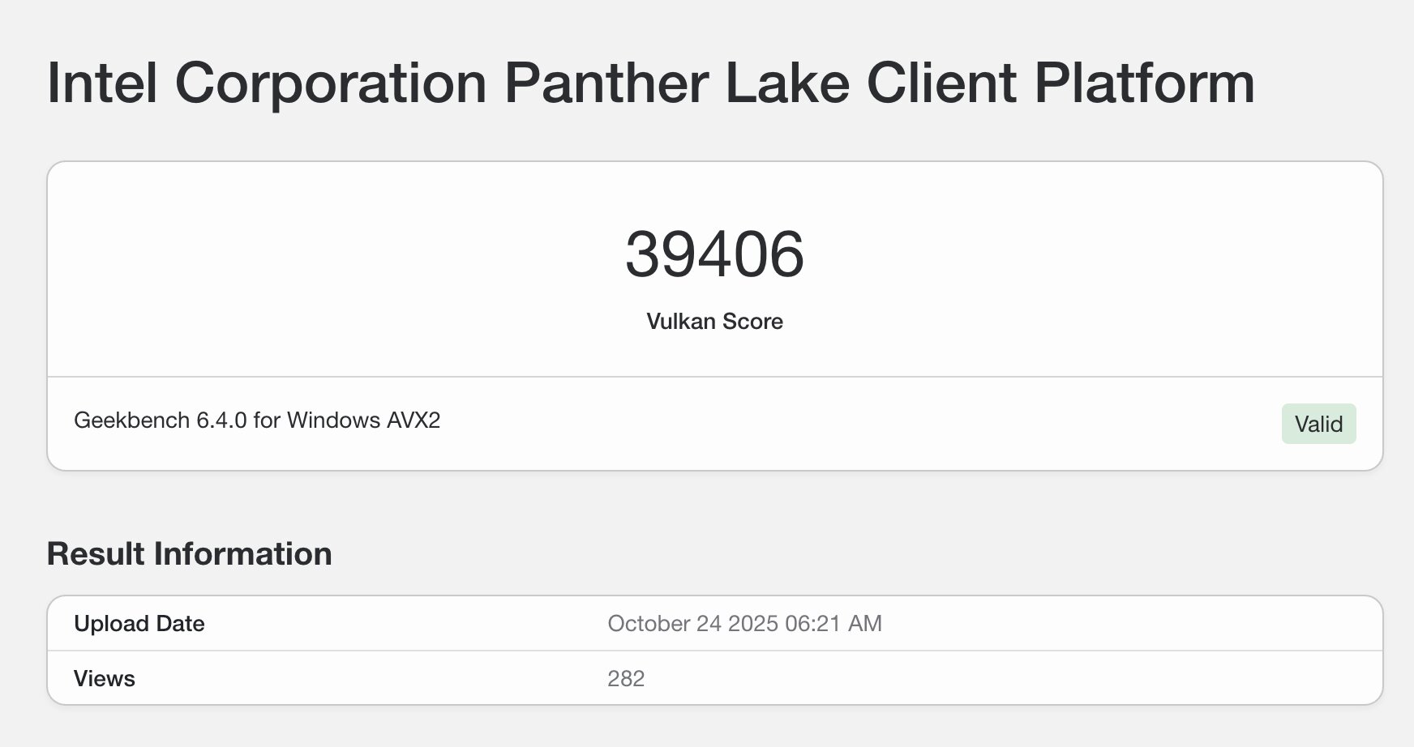Click Panther in the page title
The width and height of the screenshot is (1414, 747).
[606, 83]
